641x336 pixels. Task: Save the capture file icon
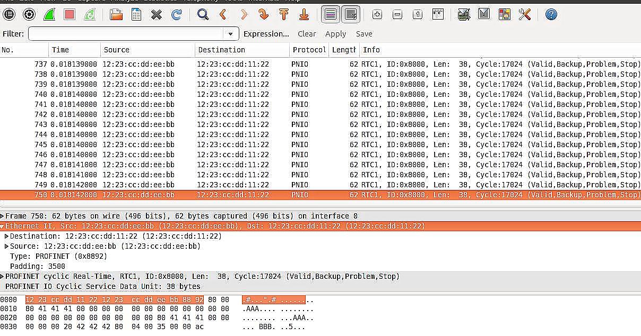pos(136,14)
